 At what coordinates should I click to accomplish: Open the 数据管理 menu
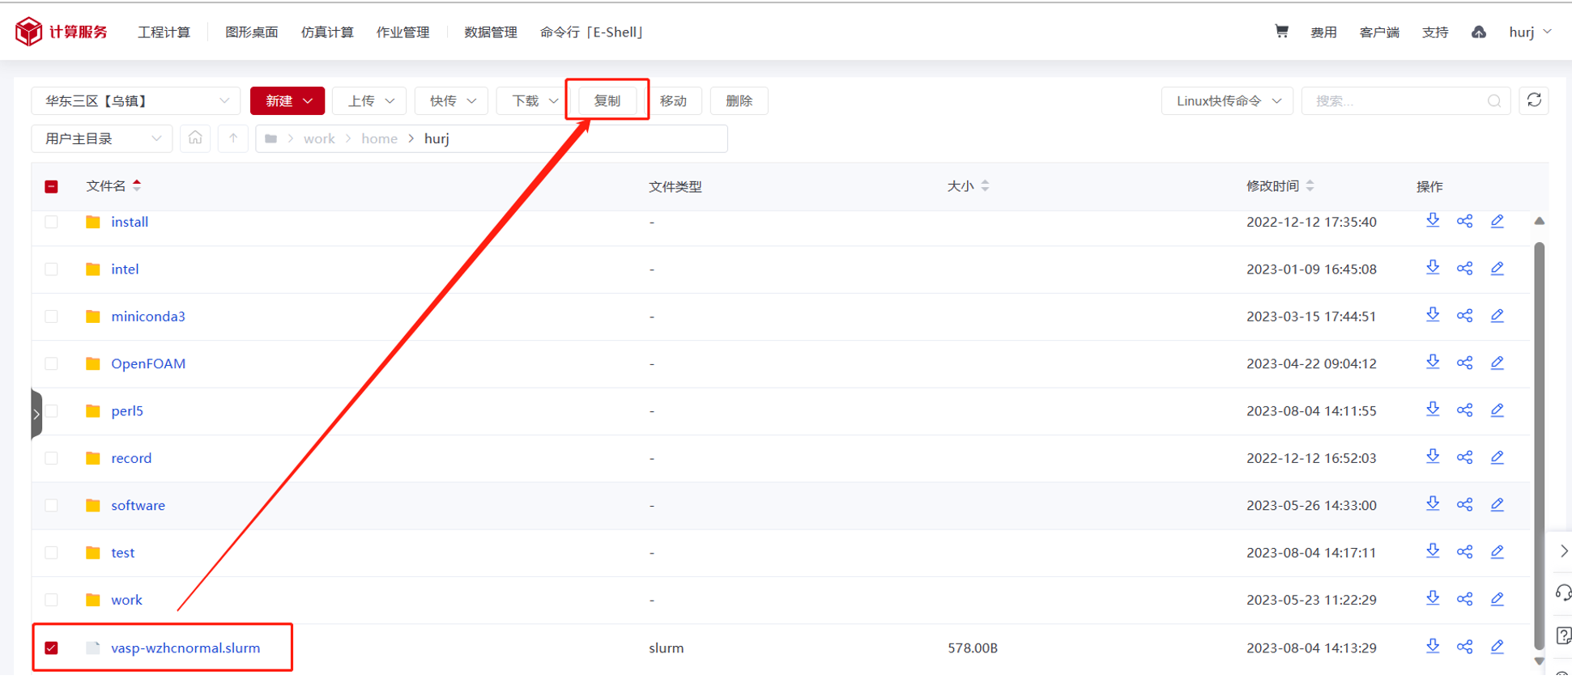[490, 32]
